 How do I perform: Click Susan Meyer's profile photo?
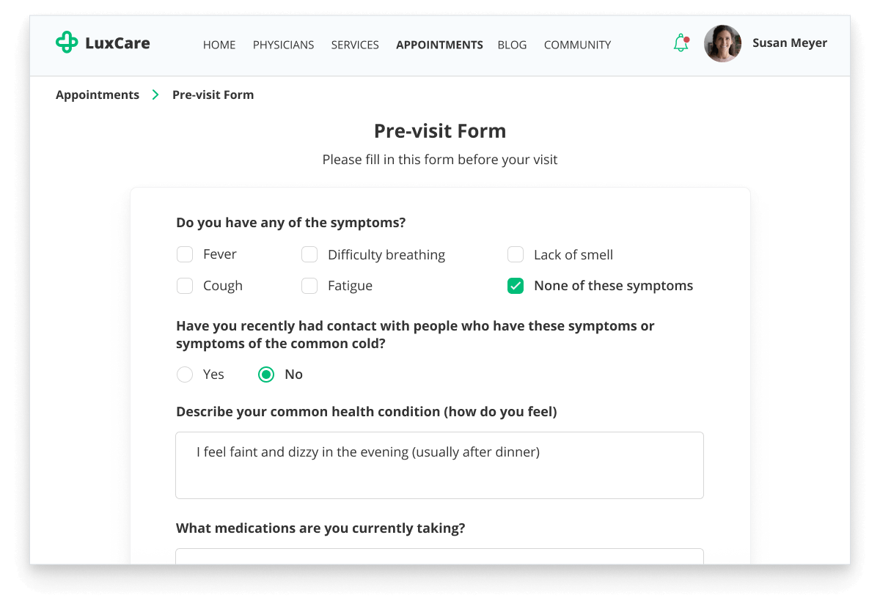pos(722,44)
